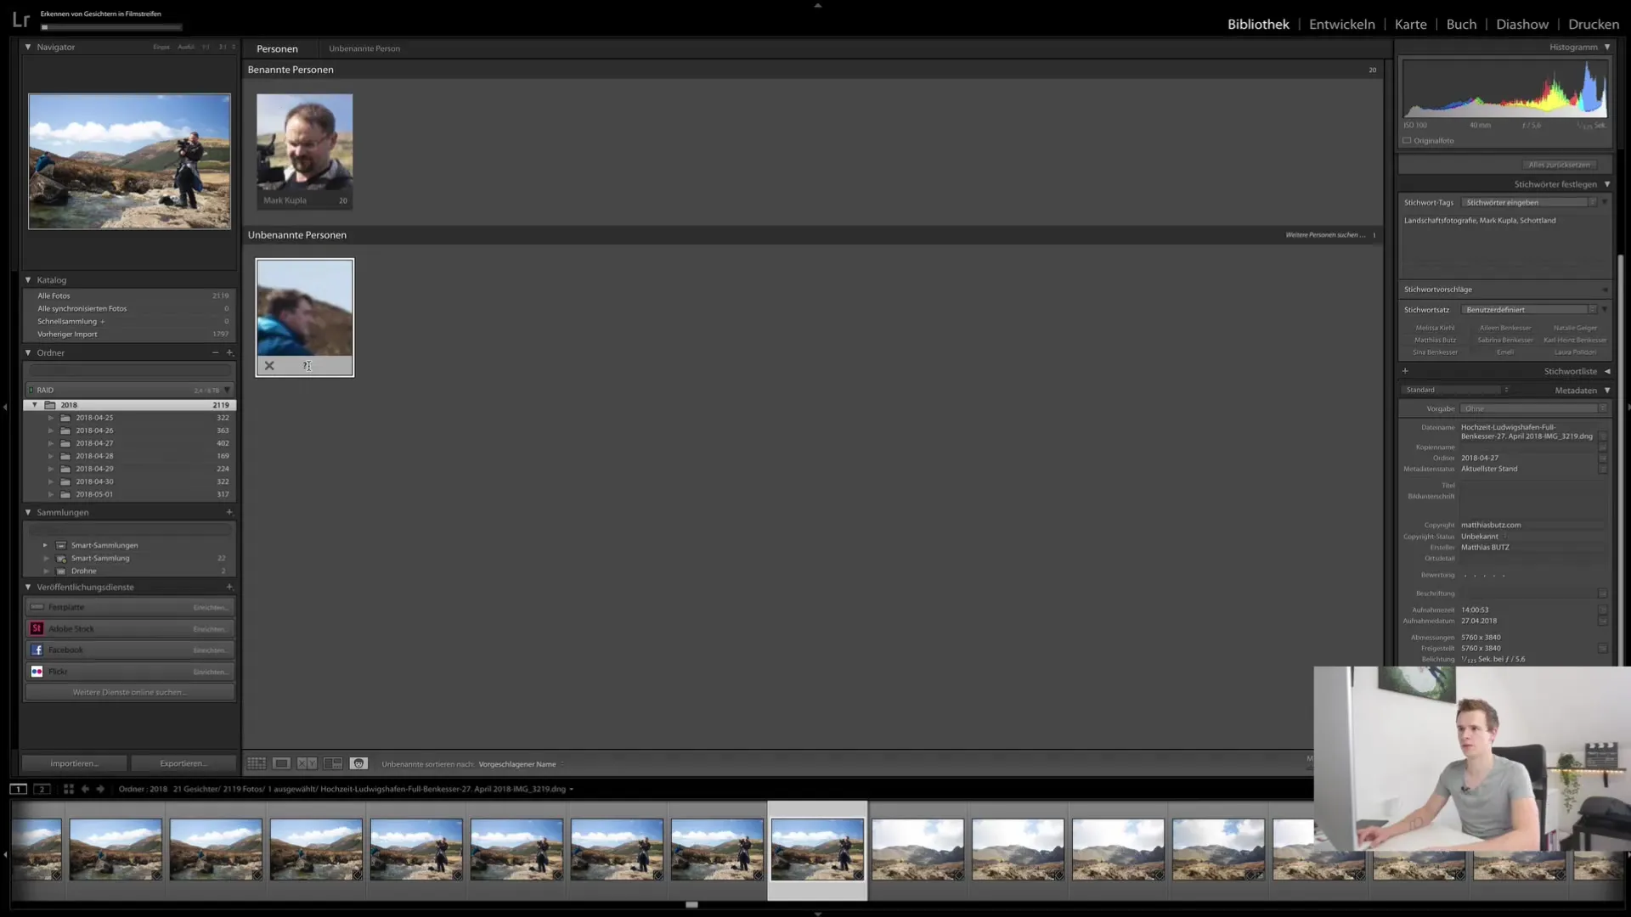Expand the Stichwortliste panel
This screenshot has height=917, width=1631.
[1607, 371]
